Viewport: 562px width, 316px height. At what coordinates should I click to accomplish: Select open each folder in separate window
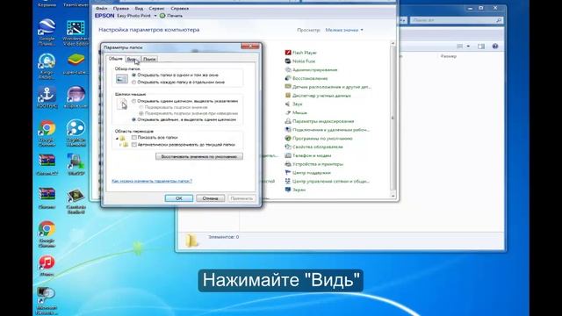(x=133, y=83)
